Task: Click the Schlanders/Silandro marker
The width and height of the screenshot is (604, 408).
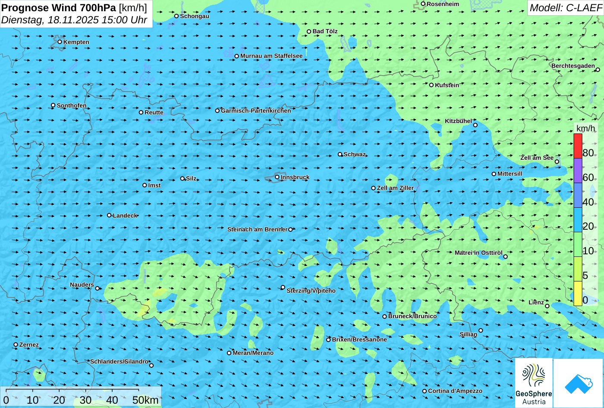Action: (x=151, y=365)
